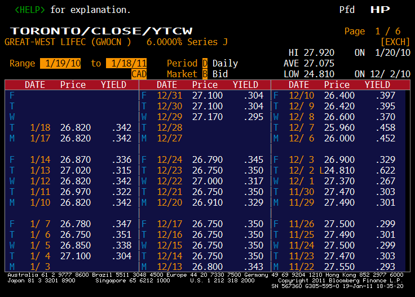Select the range end date field 1/18/11

pyautogui.click(x=127, y=64)
